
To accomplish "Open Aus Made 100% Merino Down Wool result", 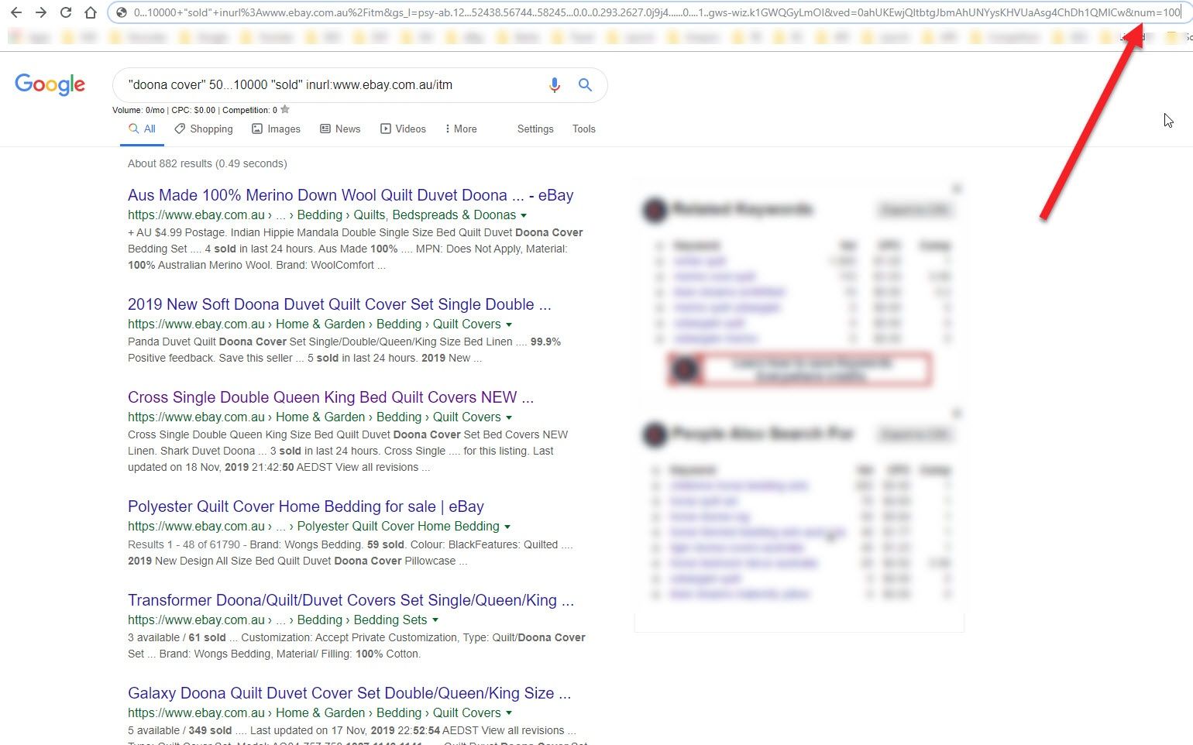I will pyautogui.click(x=350, y=195).
